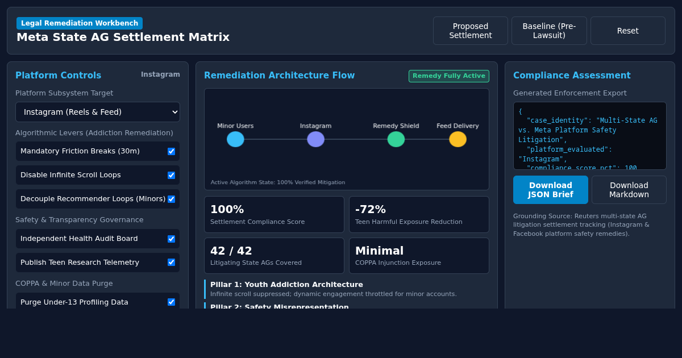Click the 100% Settlement Compliance Score card

(274, 215)
